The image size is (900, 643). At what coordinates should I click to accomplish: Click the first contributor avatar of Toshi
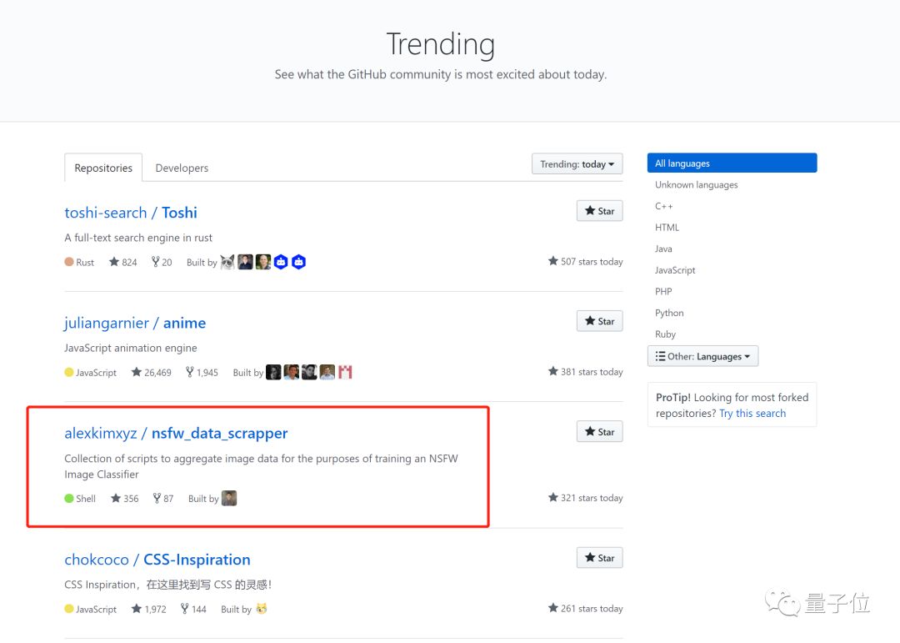pos(227,262)
